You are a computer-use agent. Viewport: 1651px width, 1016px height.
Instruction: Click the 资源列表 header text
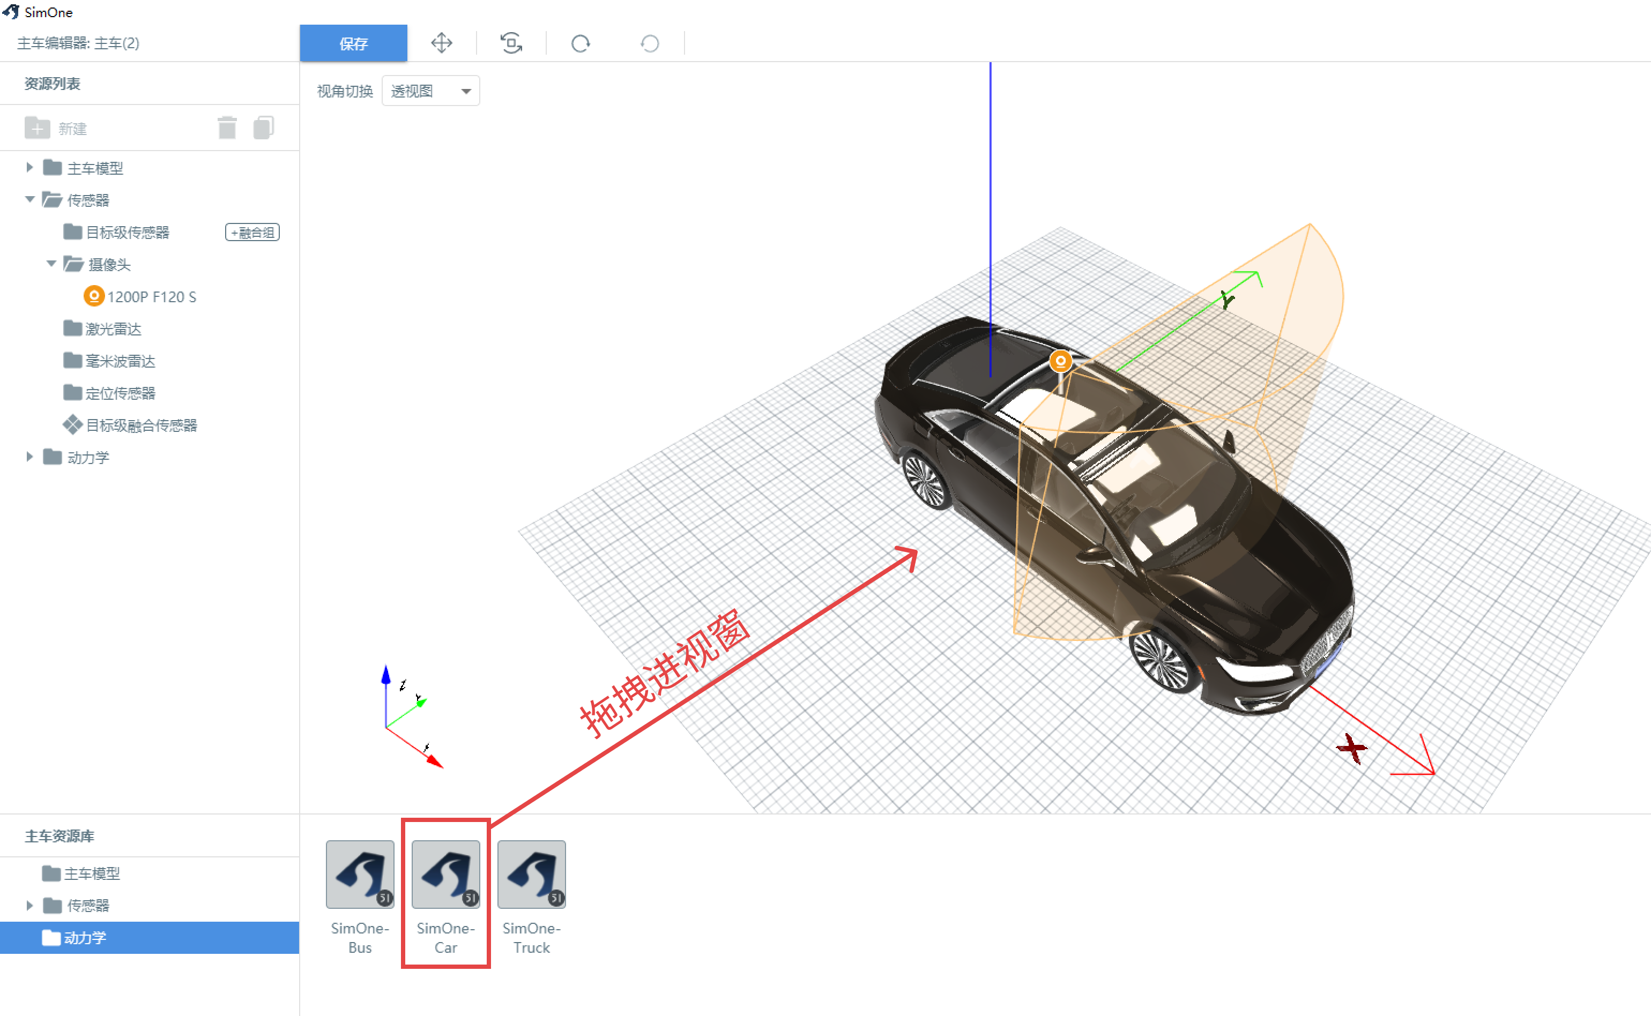pyautogui.click(x=53, y=84)
